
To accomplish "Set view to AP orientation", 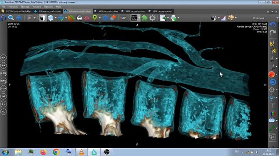I will 3,58.
